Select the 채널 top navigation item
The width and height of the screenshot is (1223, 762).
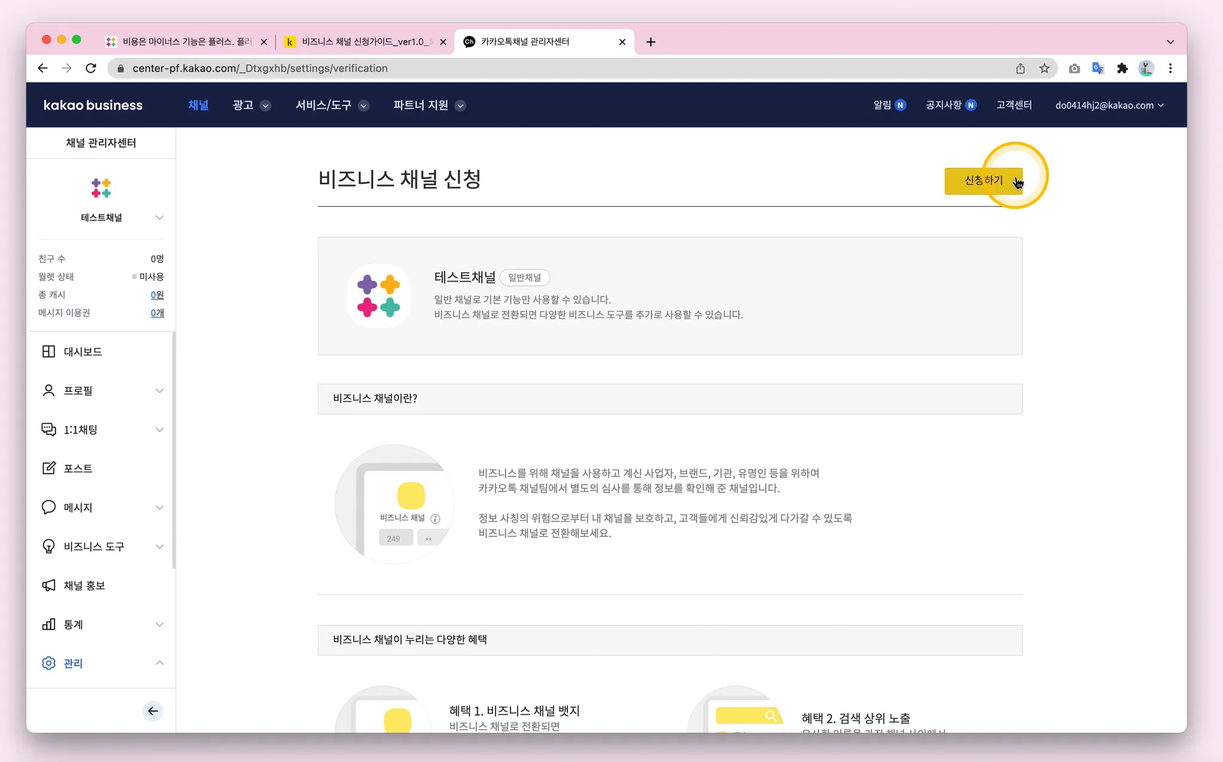point(198,106)
